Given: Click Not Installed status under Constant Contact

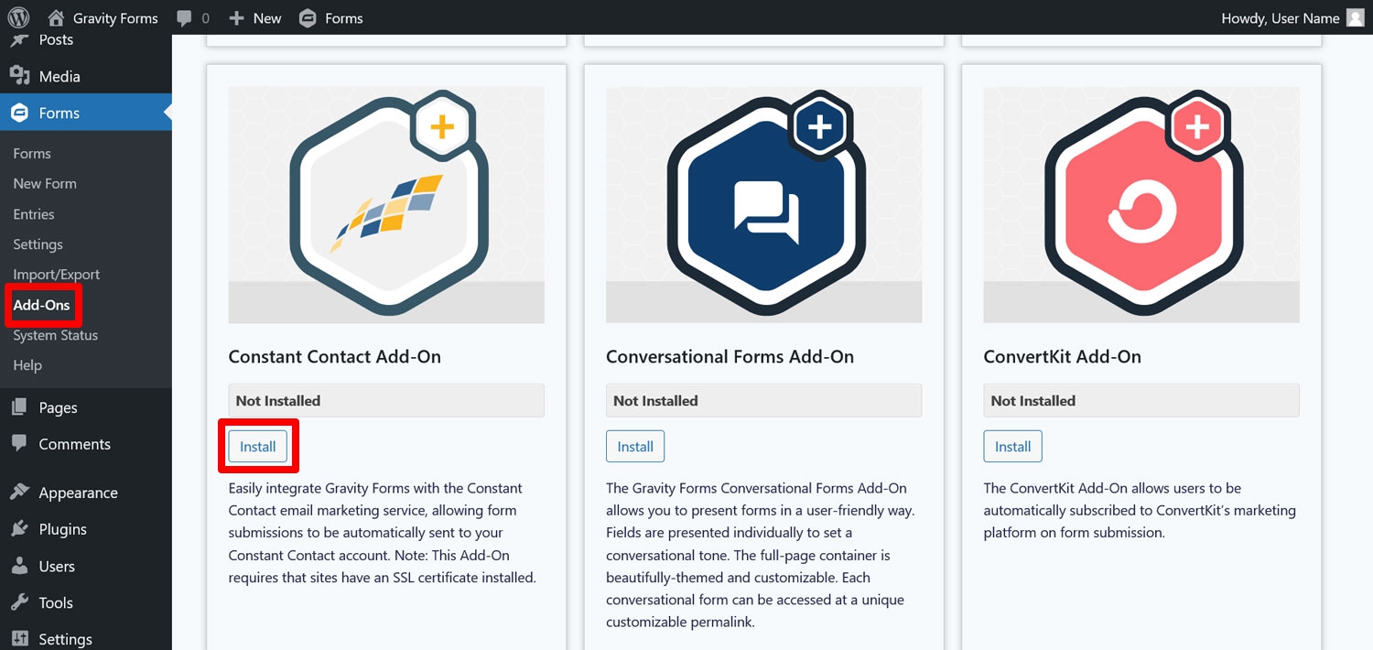Looking at the screenshot, I should point(386,401).
